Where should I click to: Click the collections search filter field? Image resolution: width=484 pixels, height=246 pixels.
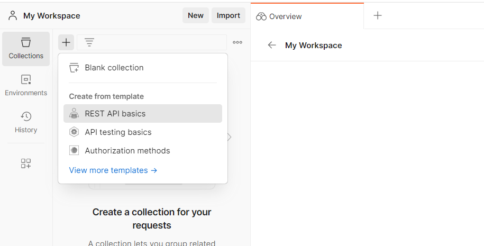159,42
